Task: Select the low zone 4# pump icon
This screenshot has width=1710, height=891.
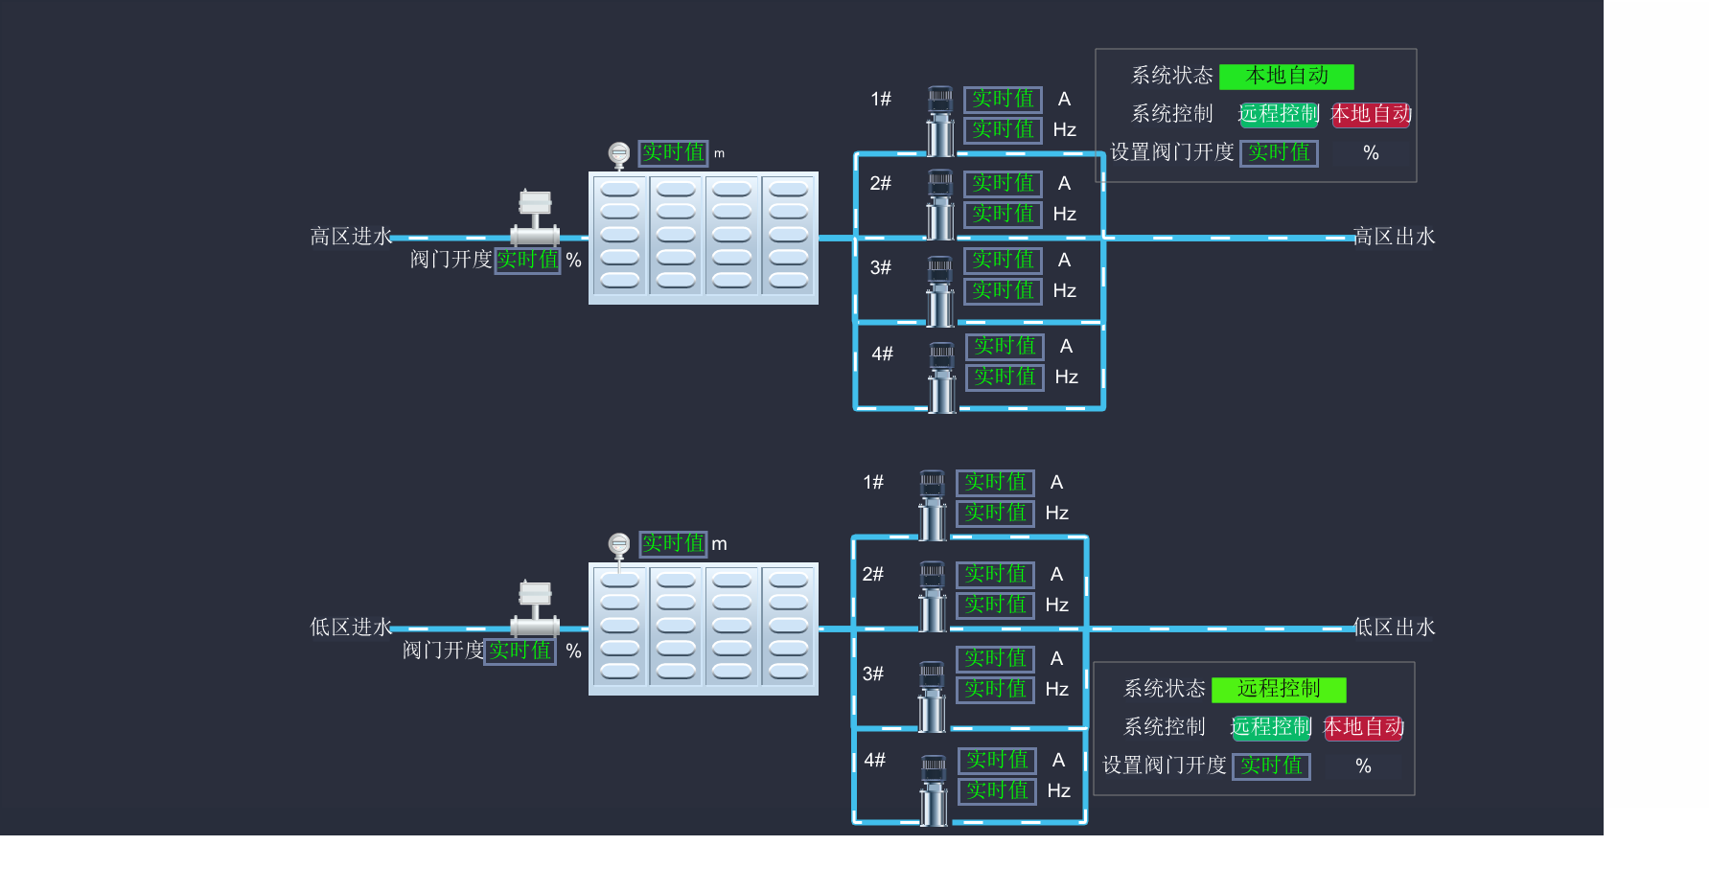Action: 934,790
